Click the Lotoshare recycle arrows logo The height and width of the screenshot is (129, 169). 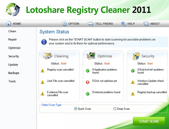13,9
